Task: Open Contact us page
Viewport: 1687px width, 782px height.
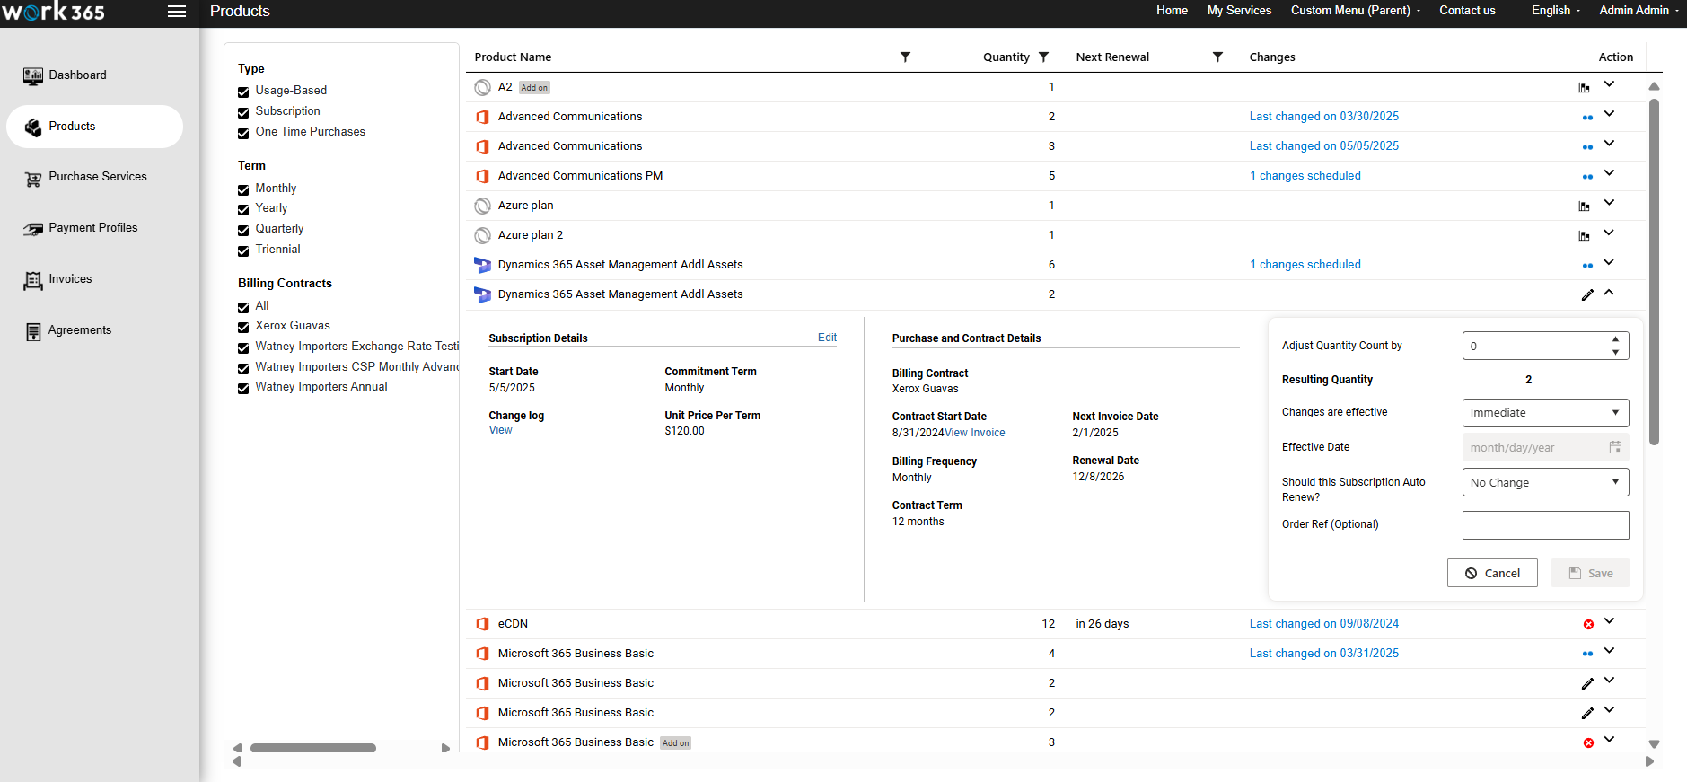Action: tap(1467, 11)
